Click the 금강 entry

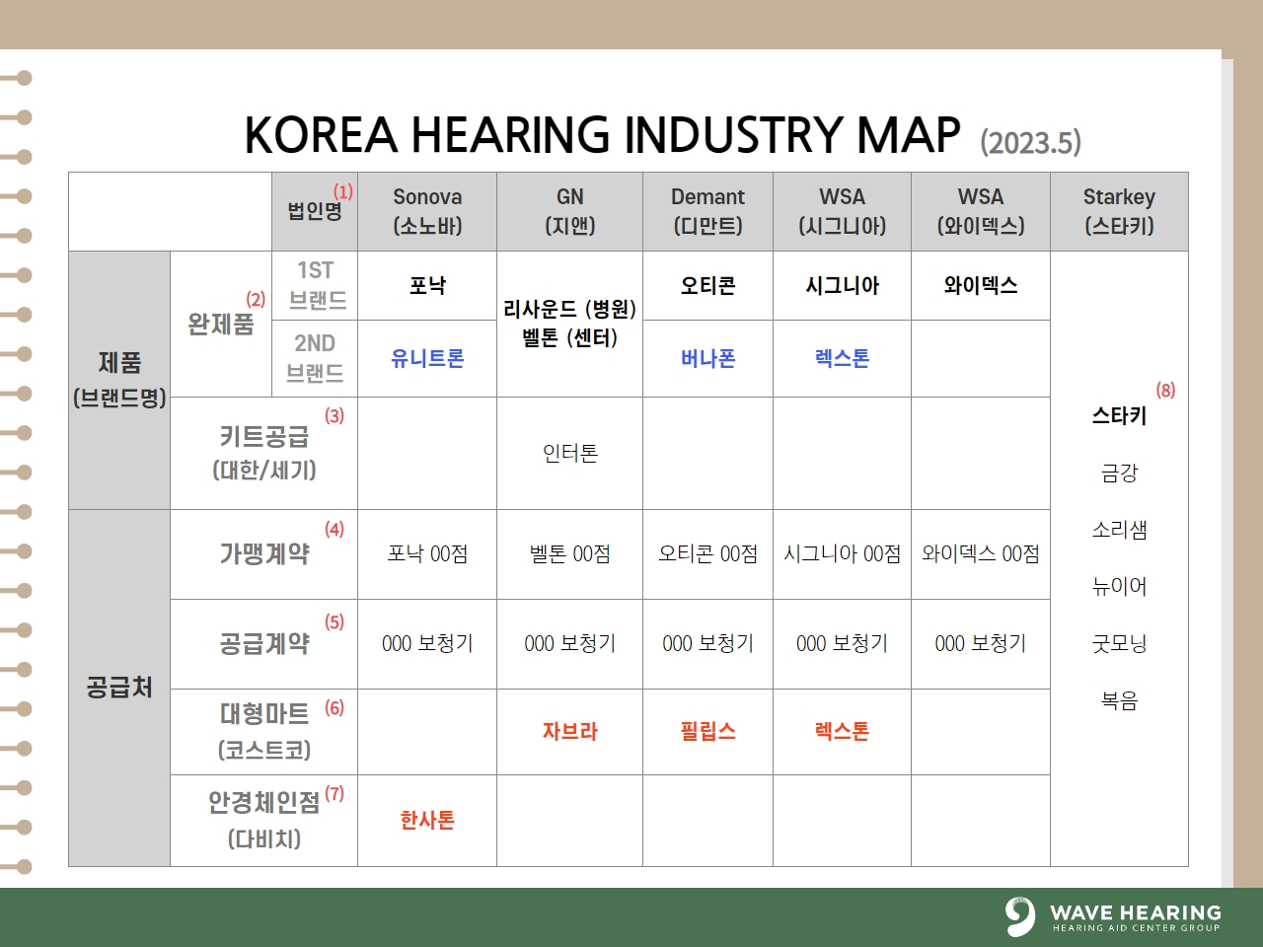coord(1119,473)
